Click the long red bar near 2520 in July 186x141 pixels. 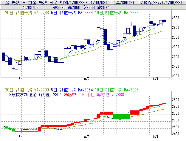54,126
